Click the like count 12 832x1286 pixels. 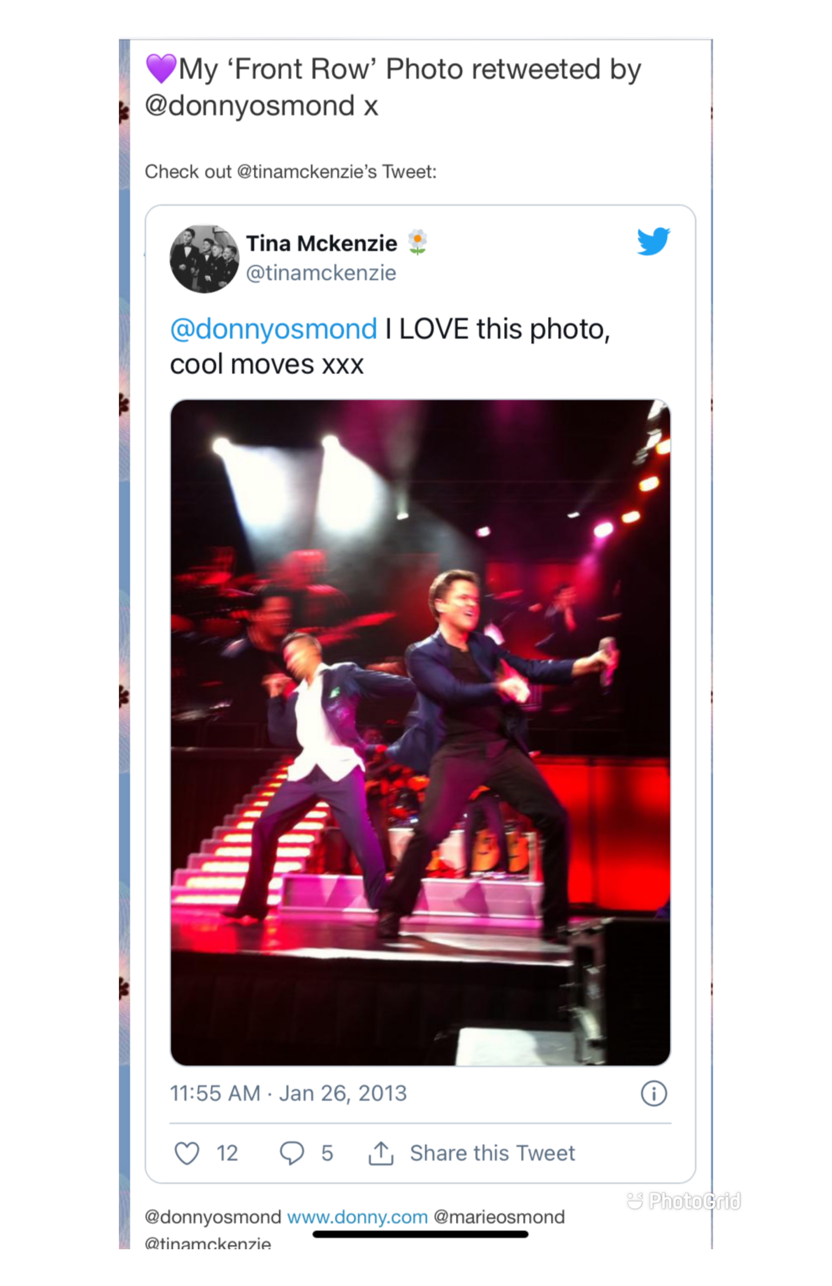(227, 1153)
